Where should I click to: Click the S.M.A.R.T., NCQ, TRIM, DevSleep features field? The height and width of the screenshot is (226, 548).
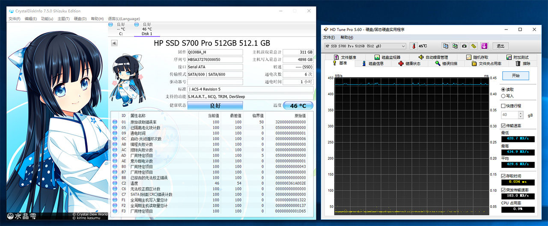click(x=250, y=96)
